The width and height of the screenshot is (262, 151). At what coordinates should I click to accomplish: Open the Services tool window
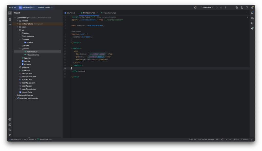10,119
